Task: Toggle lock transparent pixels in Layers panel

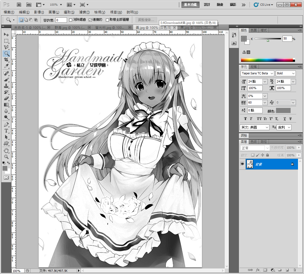Action: pos(253,155)
